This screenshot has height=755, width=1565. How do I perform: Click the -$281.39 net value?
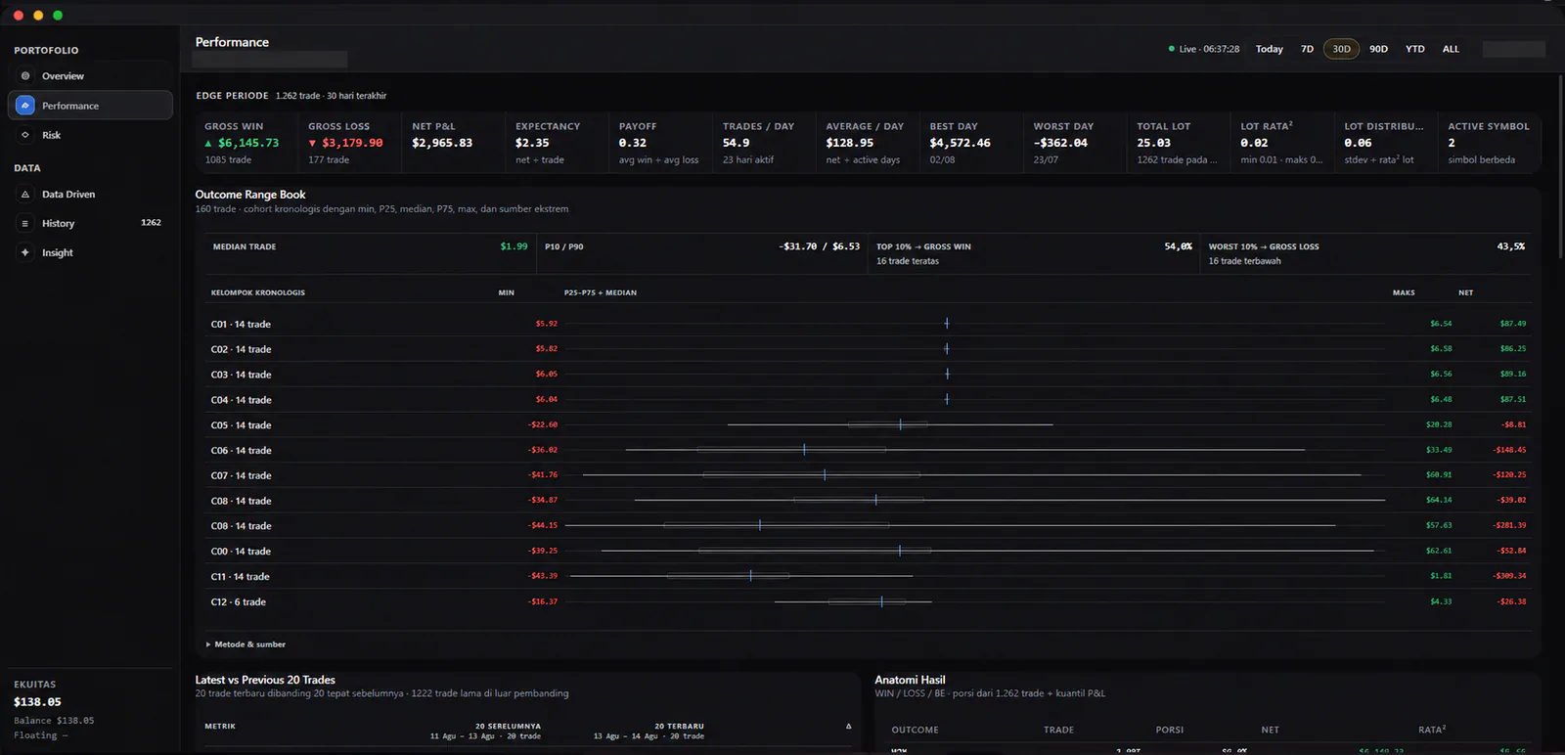(1509, 525)
